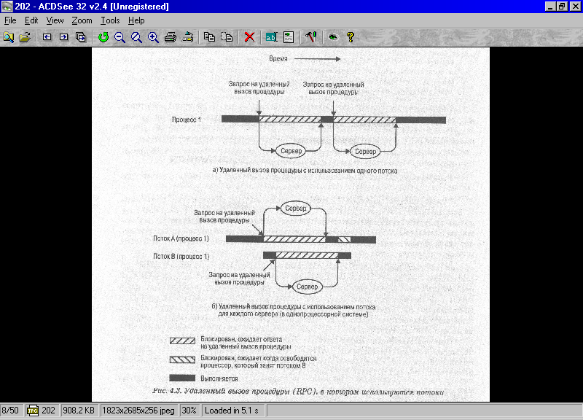Restore down the ACDSee window

561,7
